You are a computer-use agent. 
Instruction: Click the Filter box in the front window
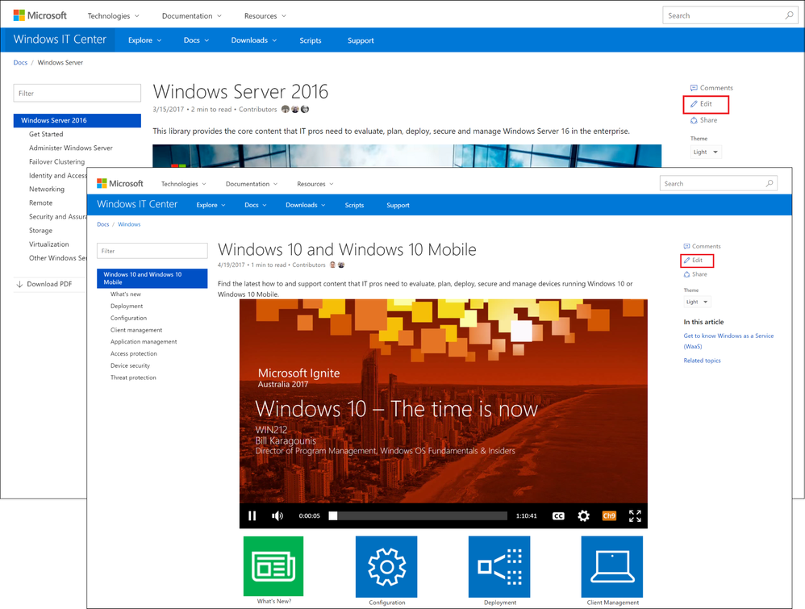pyautogui.click(x=152, y=251)
